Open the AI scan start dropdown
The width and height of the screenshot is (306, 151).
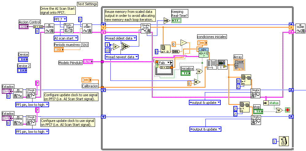pos(66,38)
